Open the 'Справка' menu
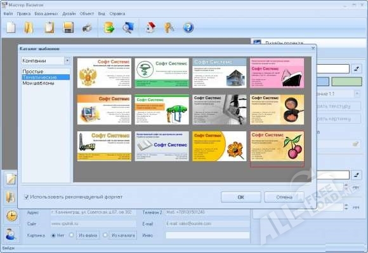The height and width of the screenshot is (253, 368). point(117,13)
